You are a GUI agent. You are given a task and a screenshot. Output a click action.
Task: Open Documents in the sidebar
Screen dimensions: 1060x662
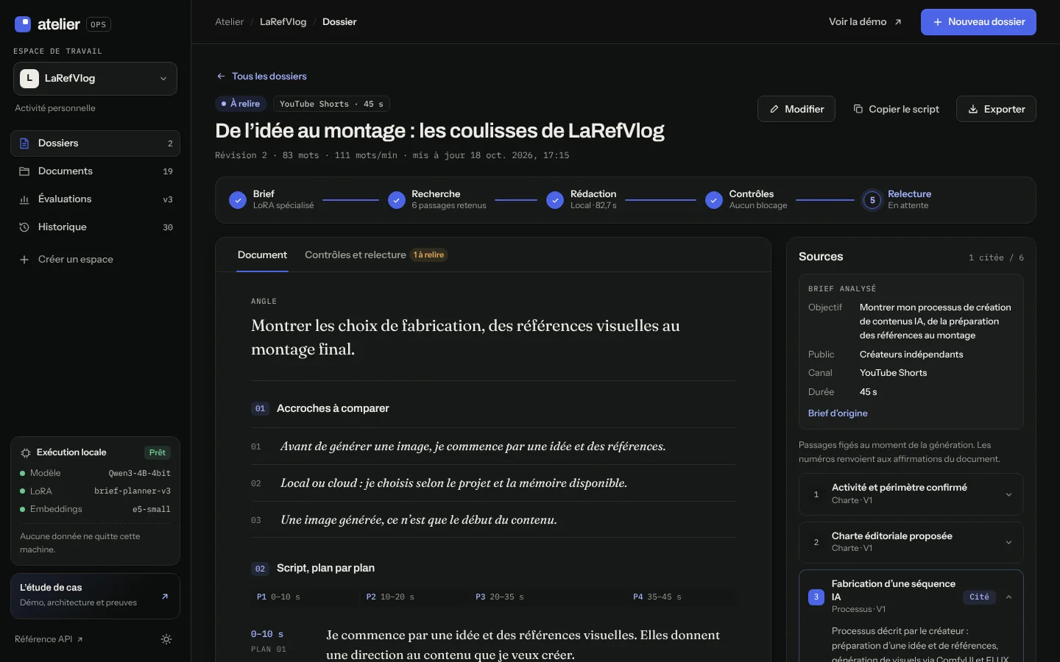point(95,171)
